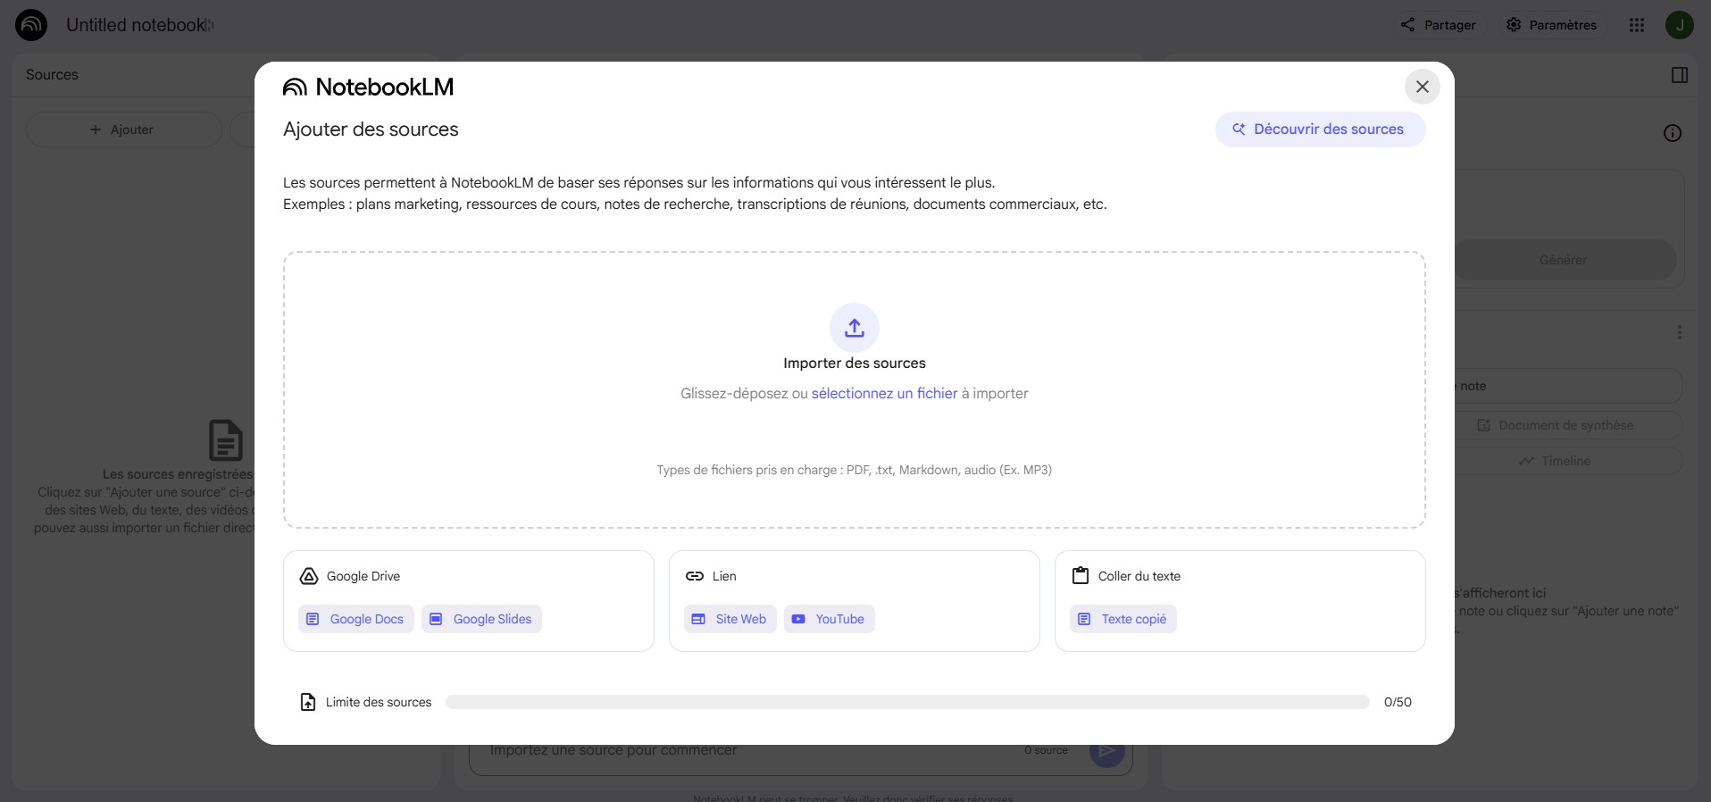Click the Untitled notebook title
The height and width of the screenshot is (802, 1711).
136,25
